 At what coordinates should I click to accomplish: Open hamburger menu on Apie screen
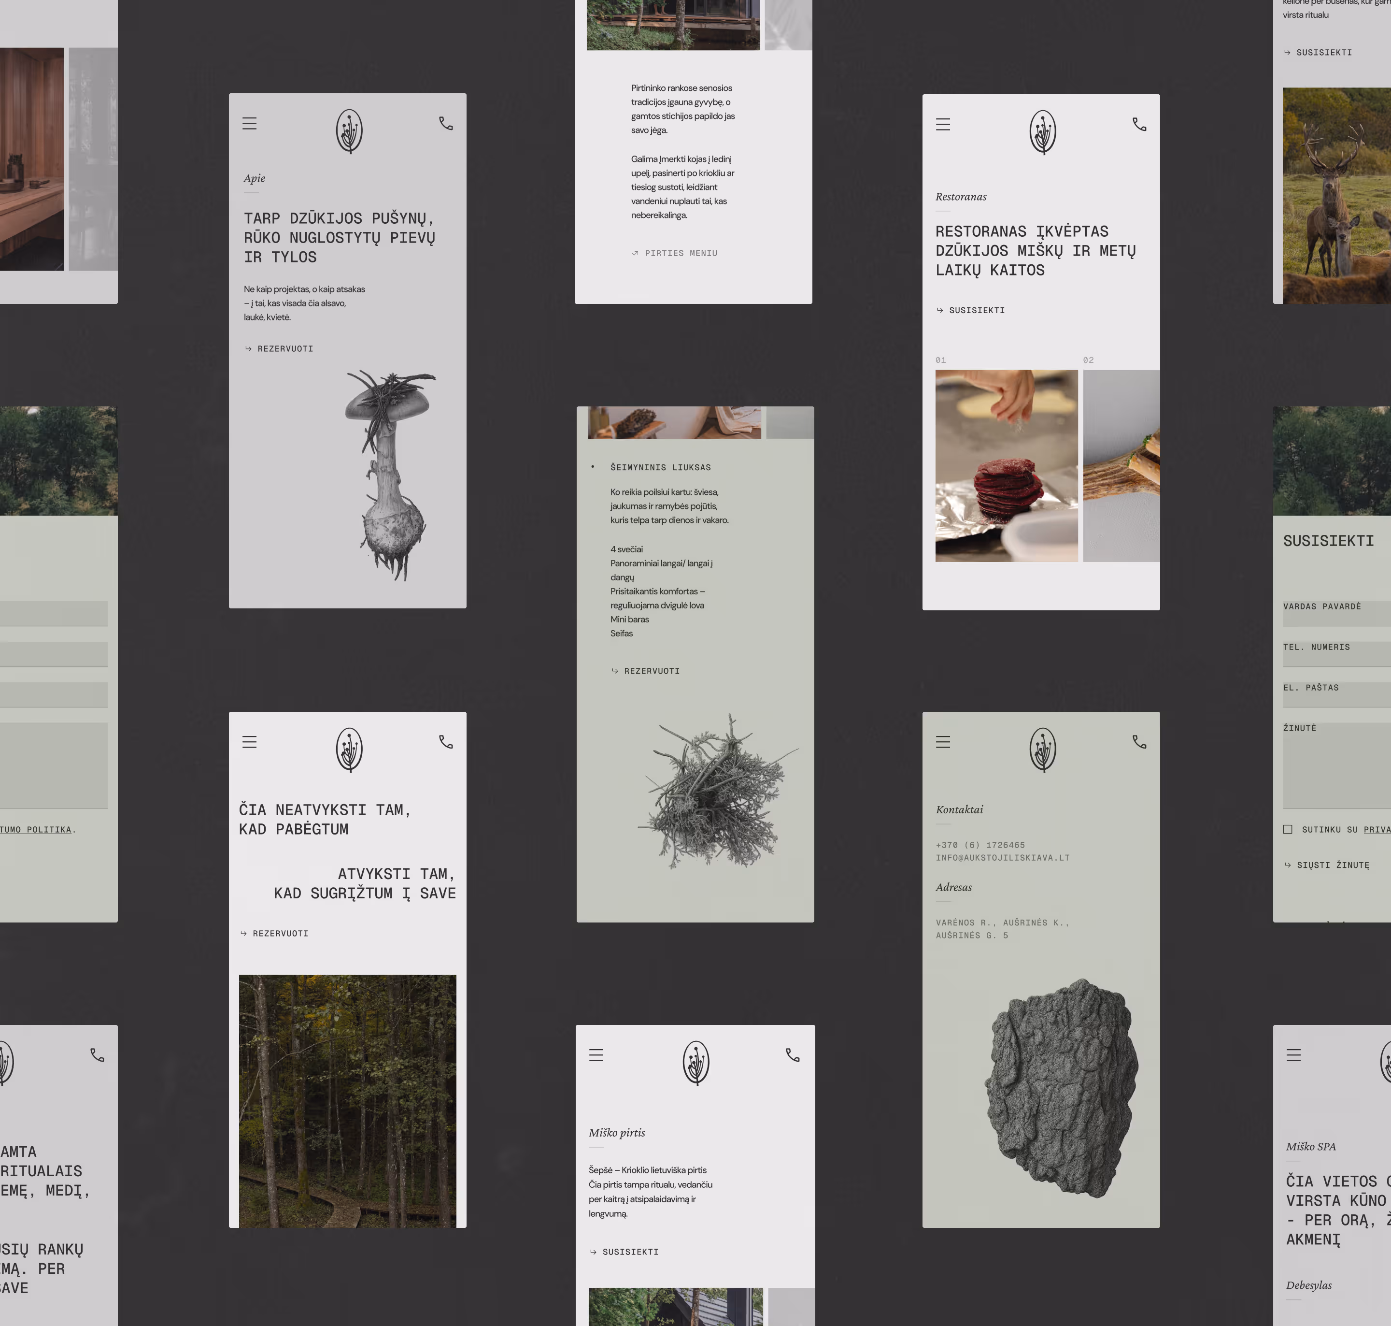tap(249, 124)
